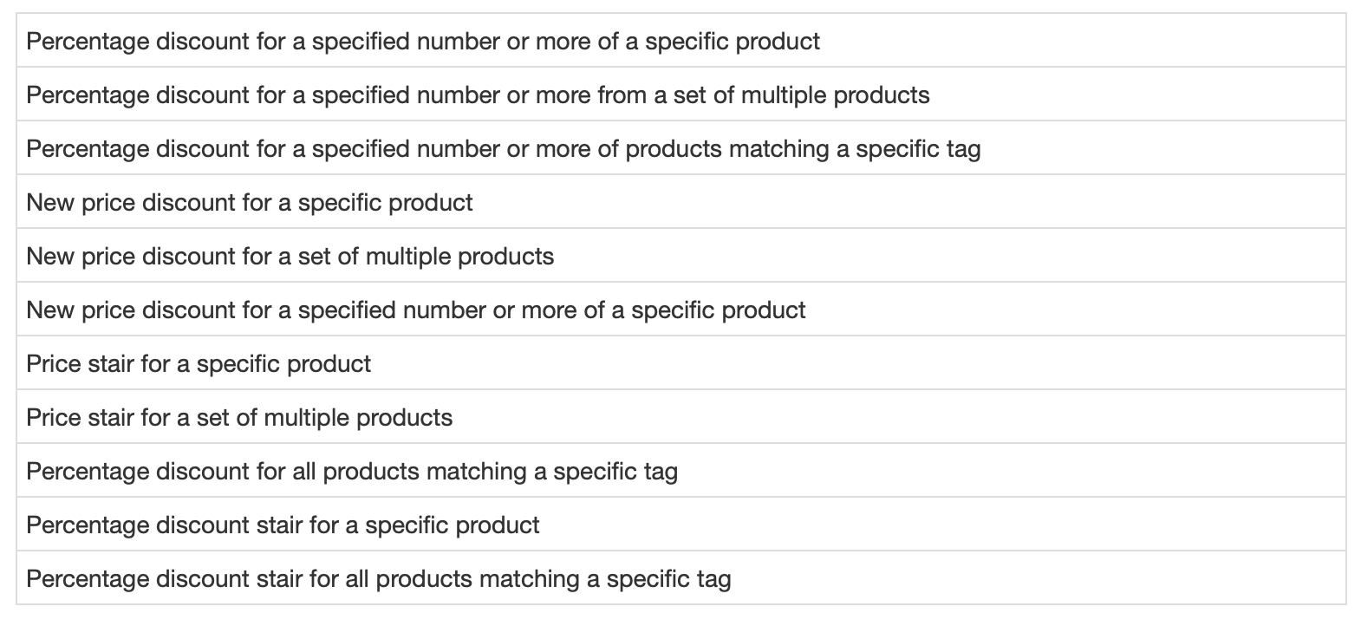Viewport: 1361px width, 626px height.
Task: Select the single-product price stair row
Action: pos(199,364)
